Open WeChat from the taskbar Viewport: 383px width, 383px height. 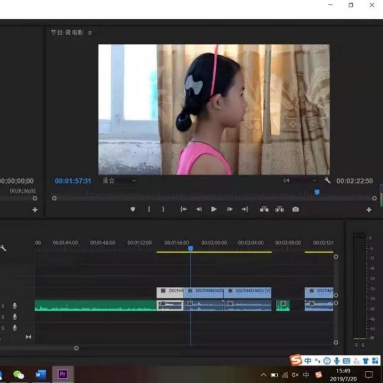tap(19, 374)
